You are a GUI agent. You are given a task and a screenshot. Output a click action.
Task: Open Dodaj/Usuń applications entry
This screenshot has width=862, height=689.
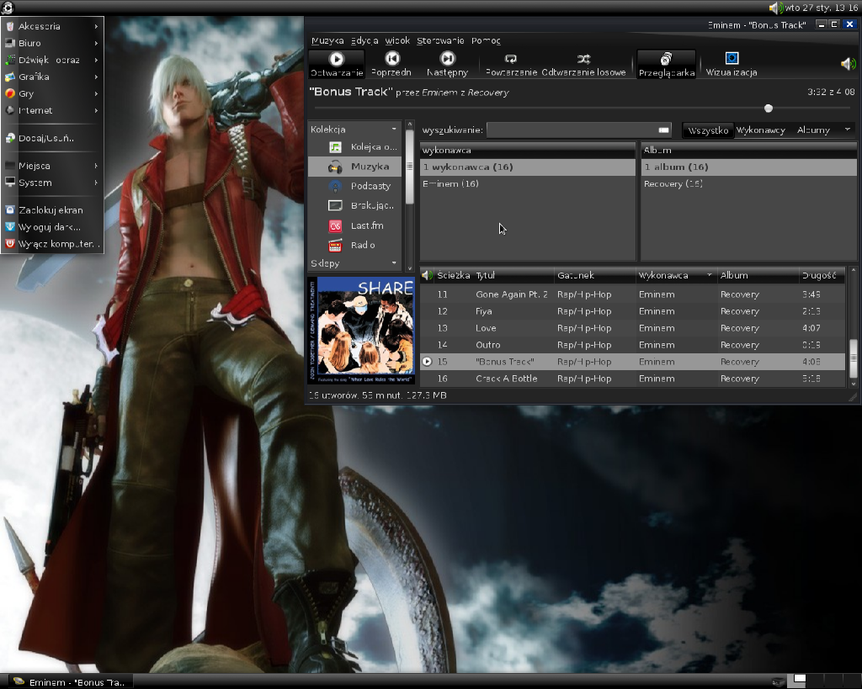[x=52, y=139]
